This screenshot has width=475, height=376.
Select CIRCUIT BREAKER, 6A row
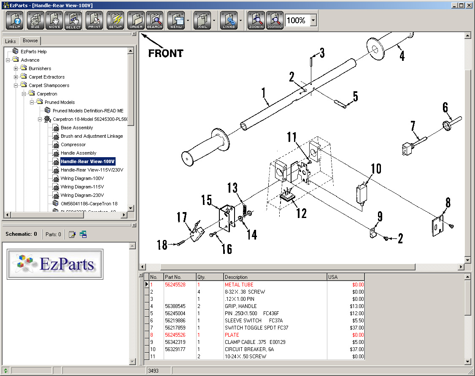click(254, 349)
